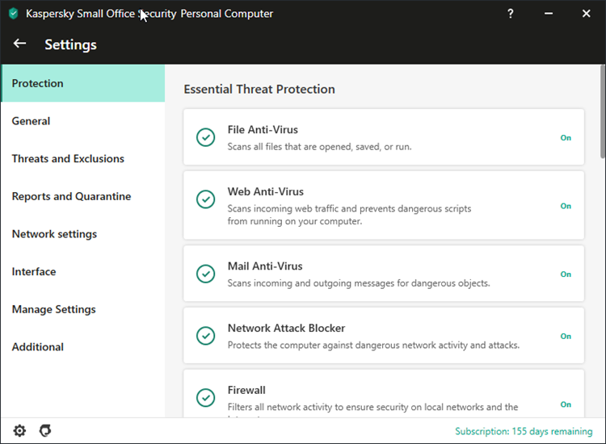
Task: Open the Additional settings section
Action: (x=82, y=346)
